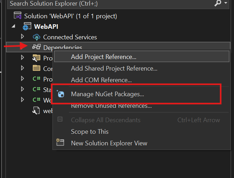Screen dimensions: 234x178
Task: Click the search magnifier icon in Solution Explorer
Action: point(218,4)
